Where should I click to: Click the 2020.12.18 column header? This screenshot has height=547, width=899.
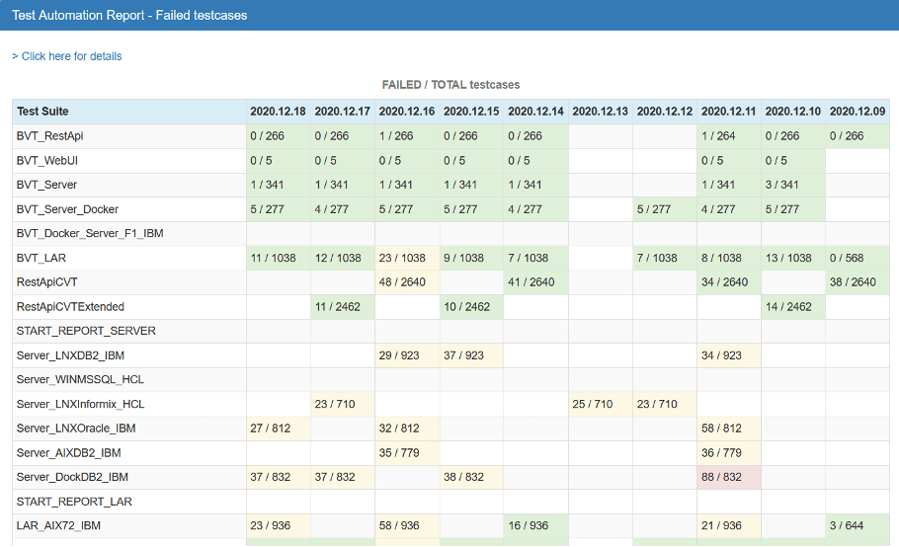[x=278, y=112]
